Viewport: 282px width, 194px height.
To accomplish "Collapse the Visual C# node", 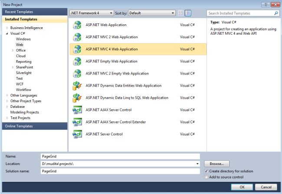I will (7, 33).
